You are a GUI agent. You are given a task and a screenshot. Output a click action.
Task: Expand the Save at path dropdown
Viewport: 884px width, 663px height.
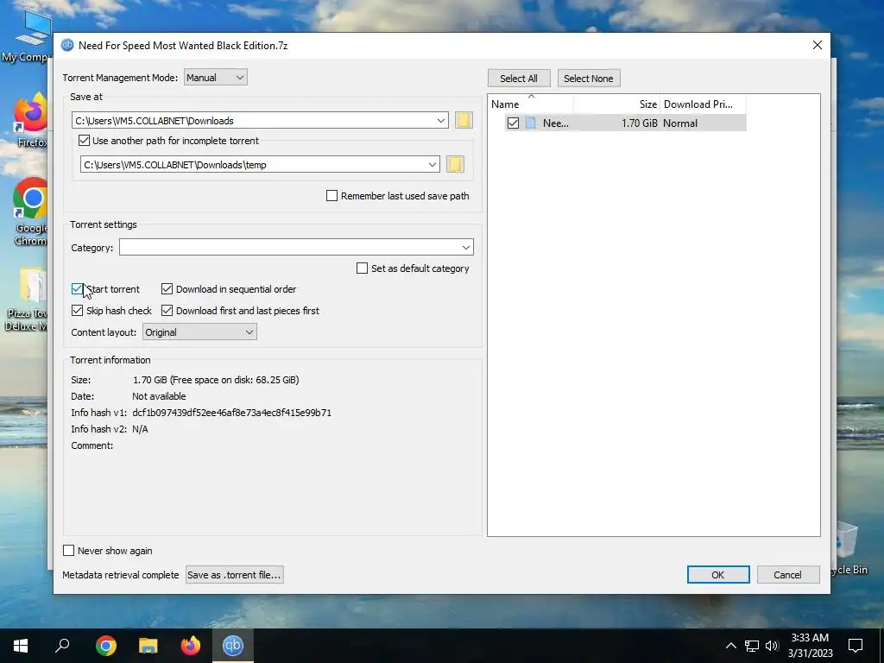(x=441, y=120)
